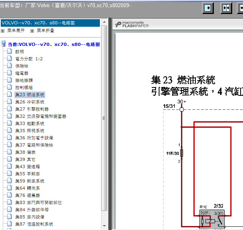Image resolution: width=243 pixels, height=230 pixels.
Task: Open the 保險絲 fuse page
Action: [22, 66]
